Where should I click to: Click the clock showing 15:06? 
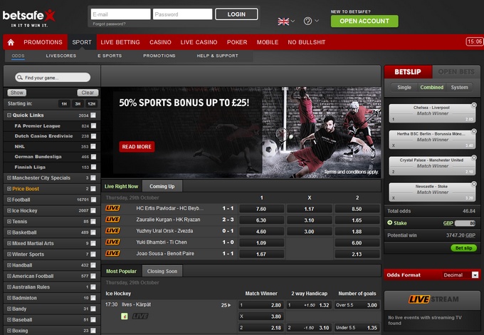click(x=475, y=42)
